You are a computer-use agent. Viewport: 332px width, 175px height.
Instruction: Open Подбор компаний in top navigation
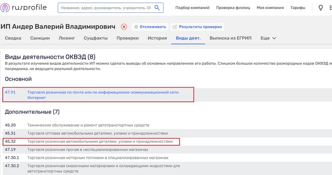[192, 8]
